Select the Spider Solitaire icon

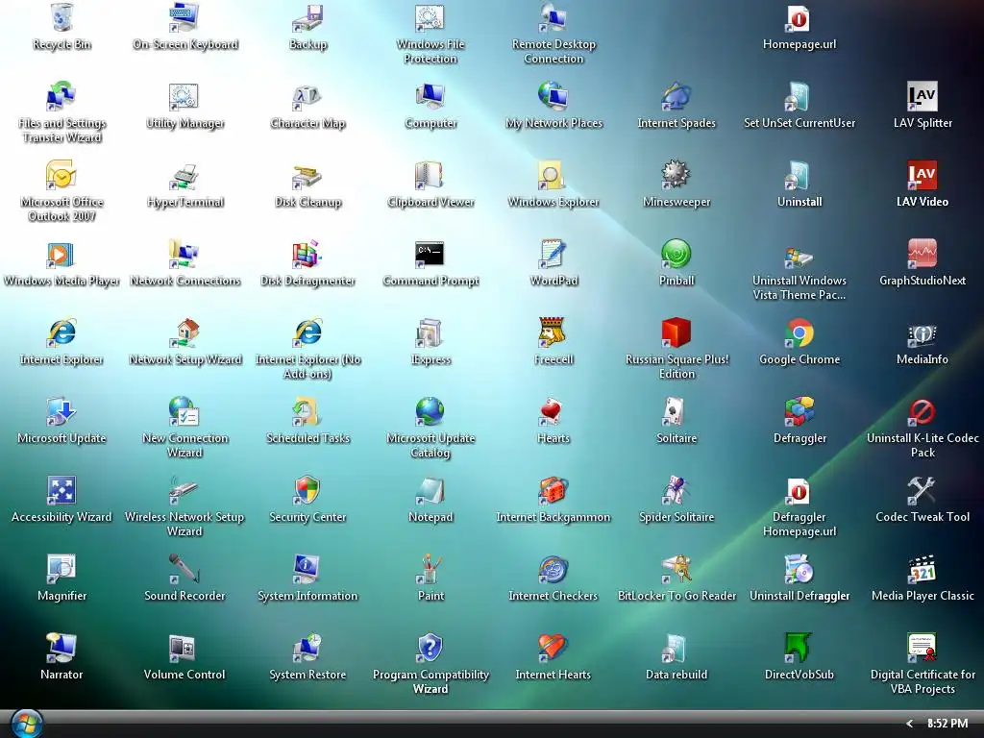676,490
